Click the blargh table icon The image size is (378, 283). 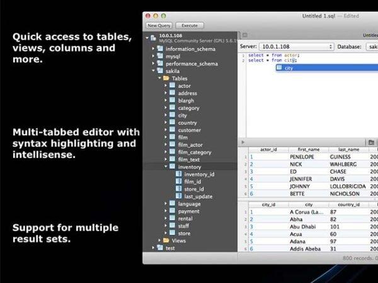[173, 100]
